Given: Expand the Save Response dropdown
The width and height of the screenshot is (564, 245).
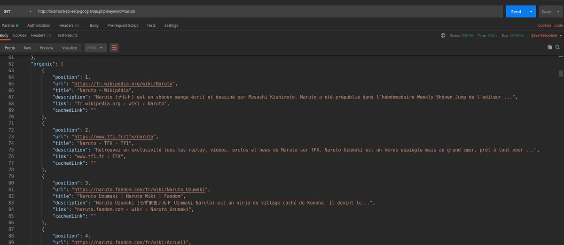Looking at the screenshot, I should (x=546, y=36).
